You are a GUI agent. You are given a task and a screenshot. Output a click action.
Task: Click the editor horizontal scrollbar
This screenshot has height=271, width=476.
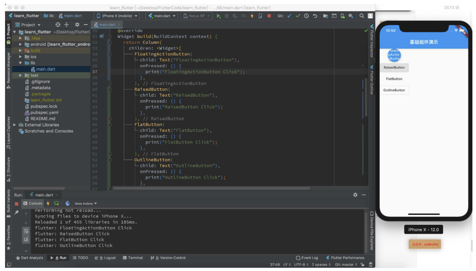[211, 188]
